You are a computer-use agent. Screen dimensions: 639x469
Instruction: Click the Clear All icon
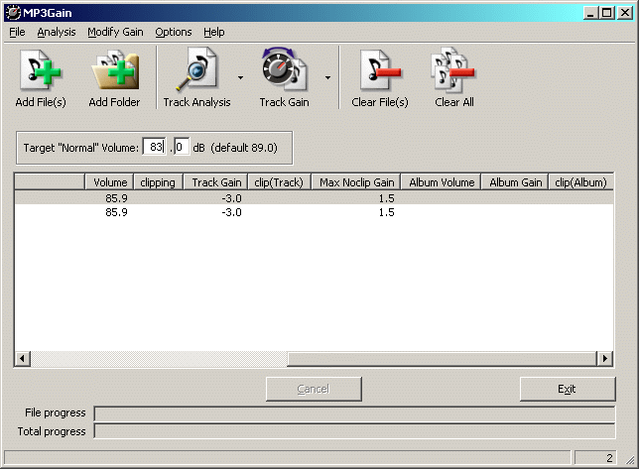click(x=453, y=70)
